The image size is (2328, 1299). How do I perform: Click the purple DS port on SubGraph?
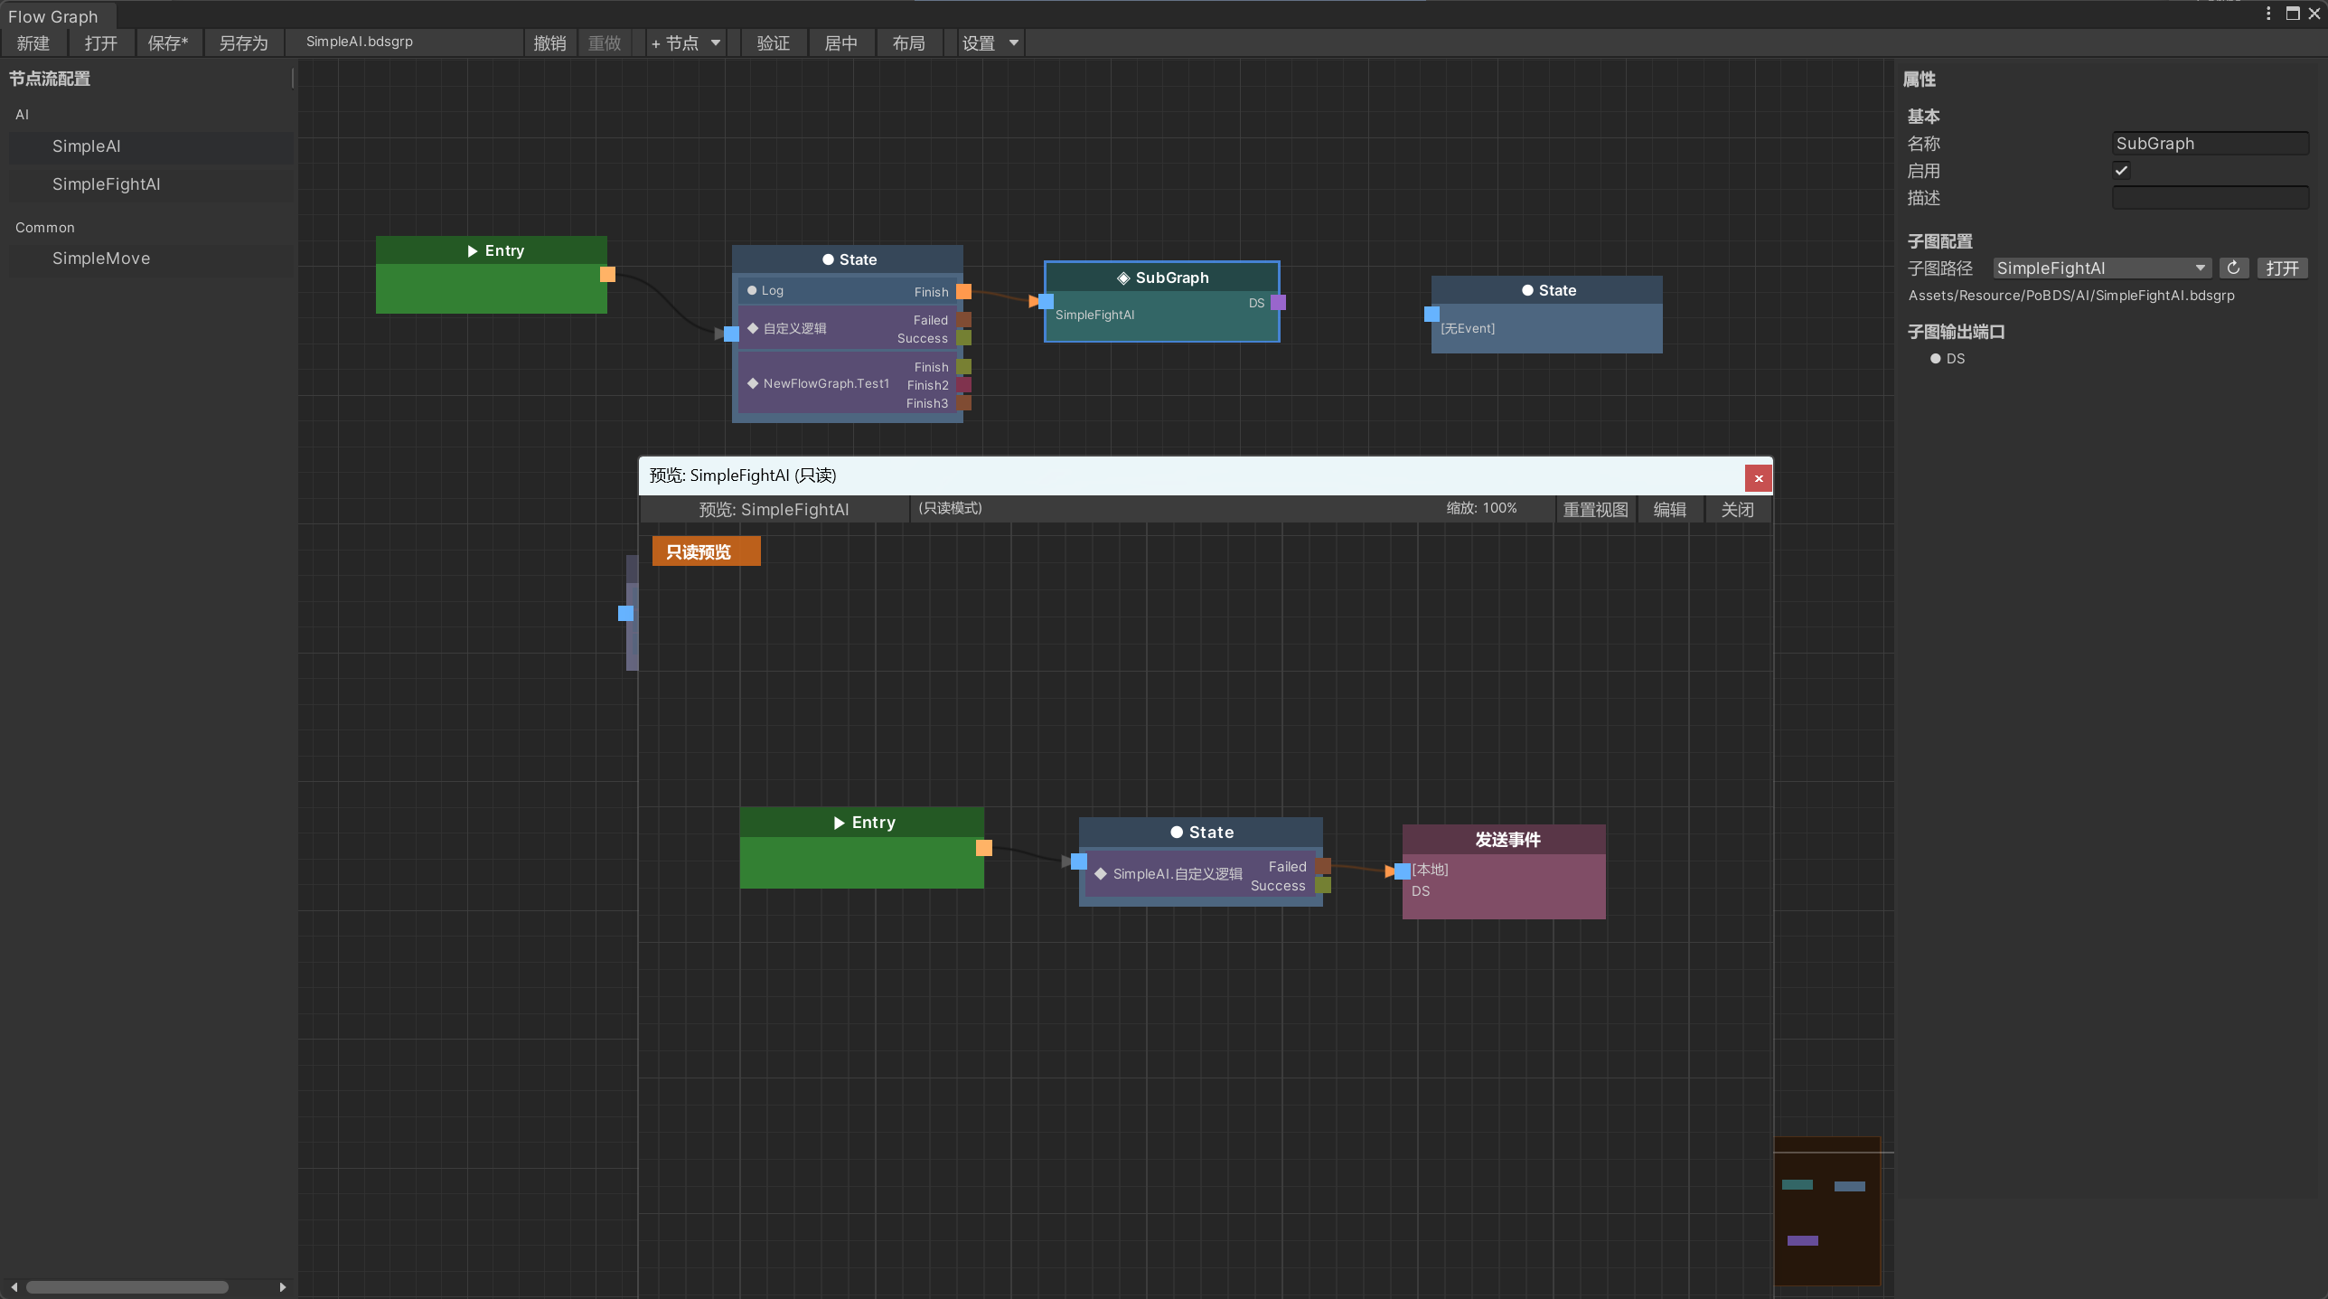coord(1278,303)
